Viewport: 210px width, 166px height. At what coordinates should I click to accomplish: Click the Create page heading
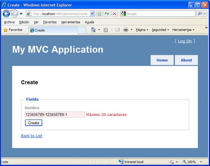[x=30, y=82]
